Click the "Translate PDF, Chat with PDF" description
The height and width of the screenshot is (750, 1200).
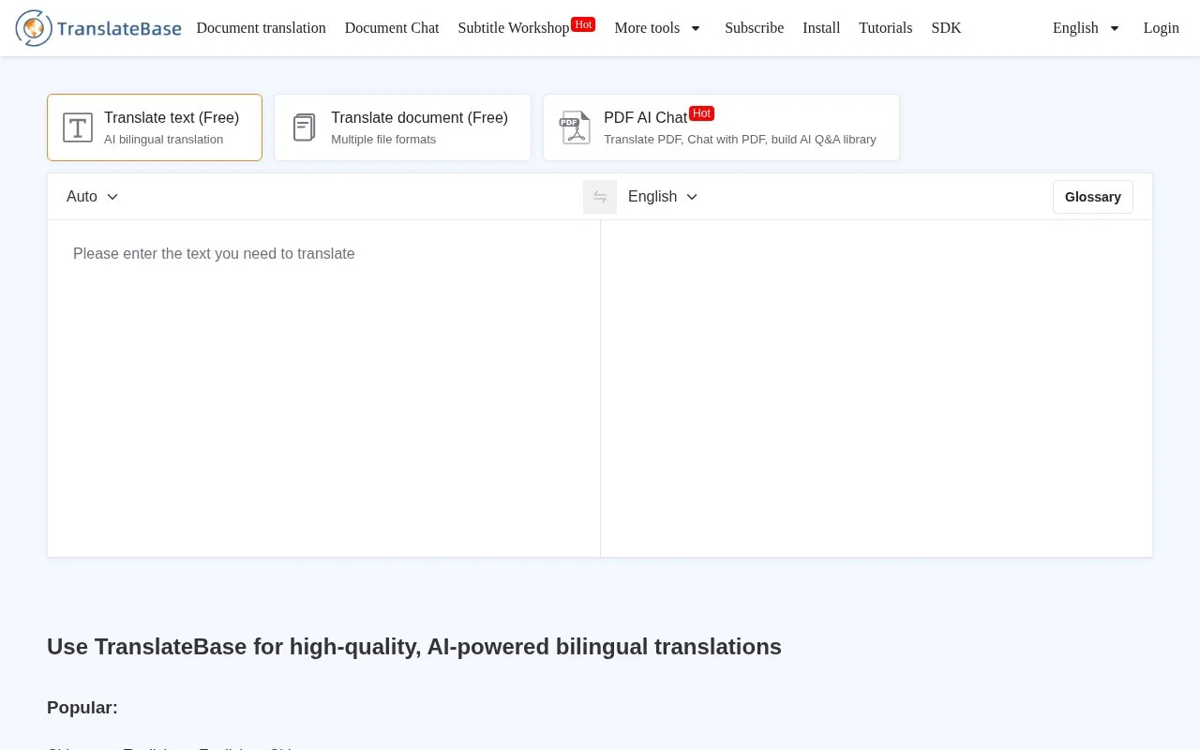[740, 140]
